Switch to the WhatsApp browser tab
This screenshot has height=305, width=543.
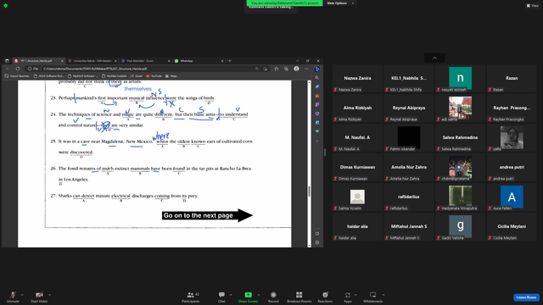coord(199,61)
